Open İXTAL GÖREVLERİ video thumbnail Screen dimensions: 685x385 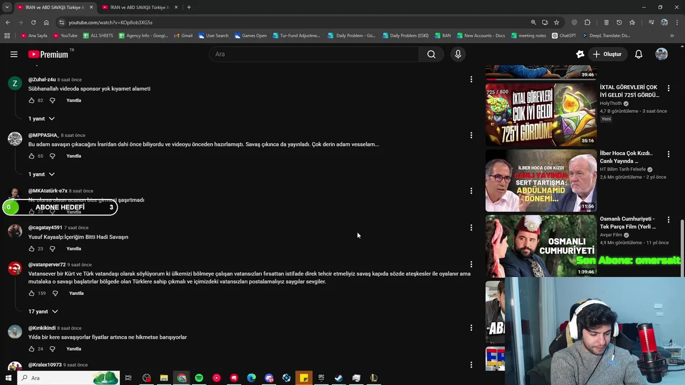click(x=541, y=114)
